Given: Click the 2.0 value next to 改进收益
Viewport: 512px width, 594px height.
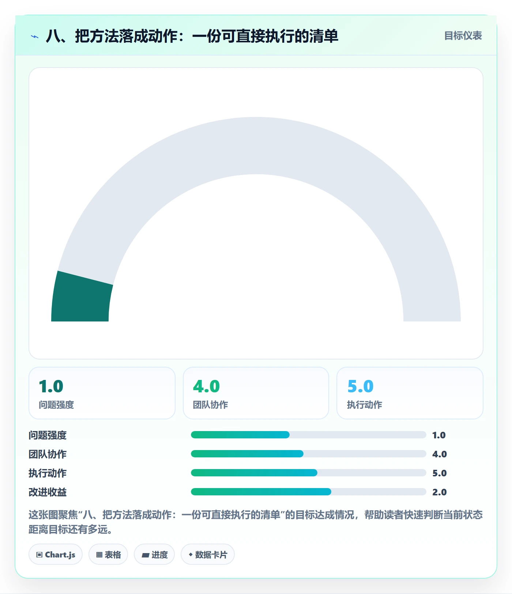Looking at the screenshot, I should coord(440,492).
